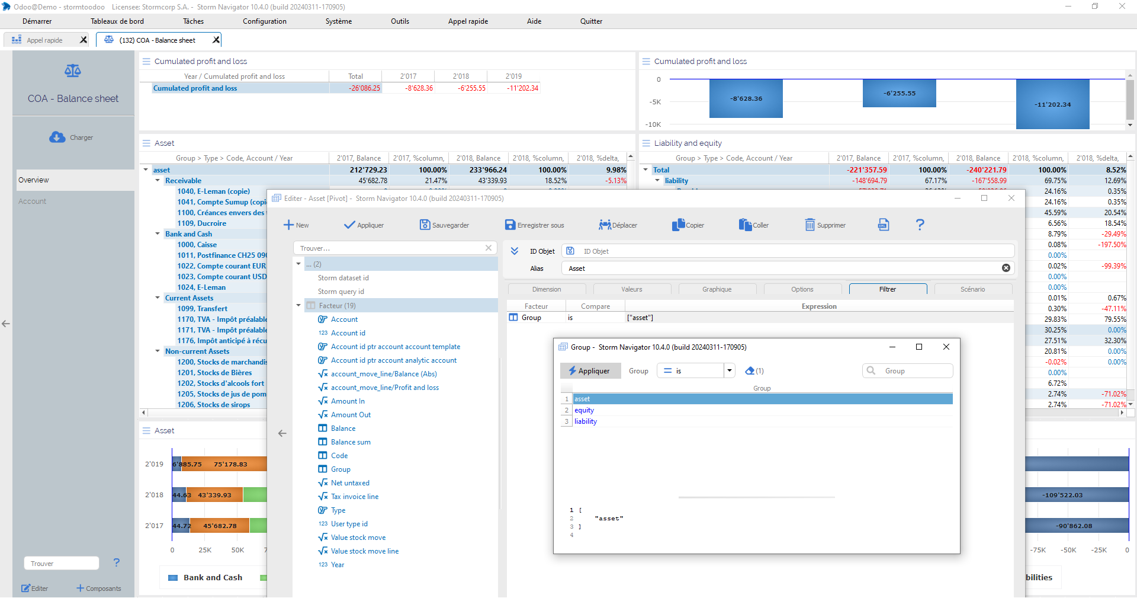This screenshot has height=598, width=1137.
Task: Click Copier copy icon
Action: click(x=678, y=225)
